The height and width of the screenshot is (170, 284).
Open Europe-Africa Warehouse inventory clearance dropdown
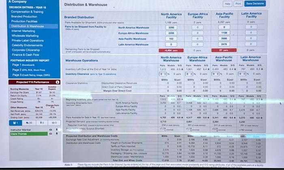[x=189, y=74]
